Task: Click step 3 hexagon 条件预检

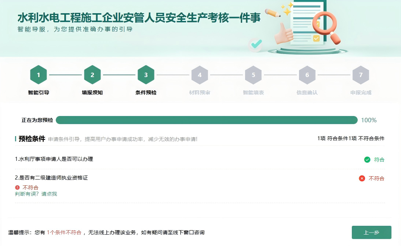Action: [x=146, y=75]
